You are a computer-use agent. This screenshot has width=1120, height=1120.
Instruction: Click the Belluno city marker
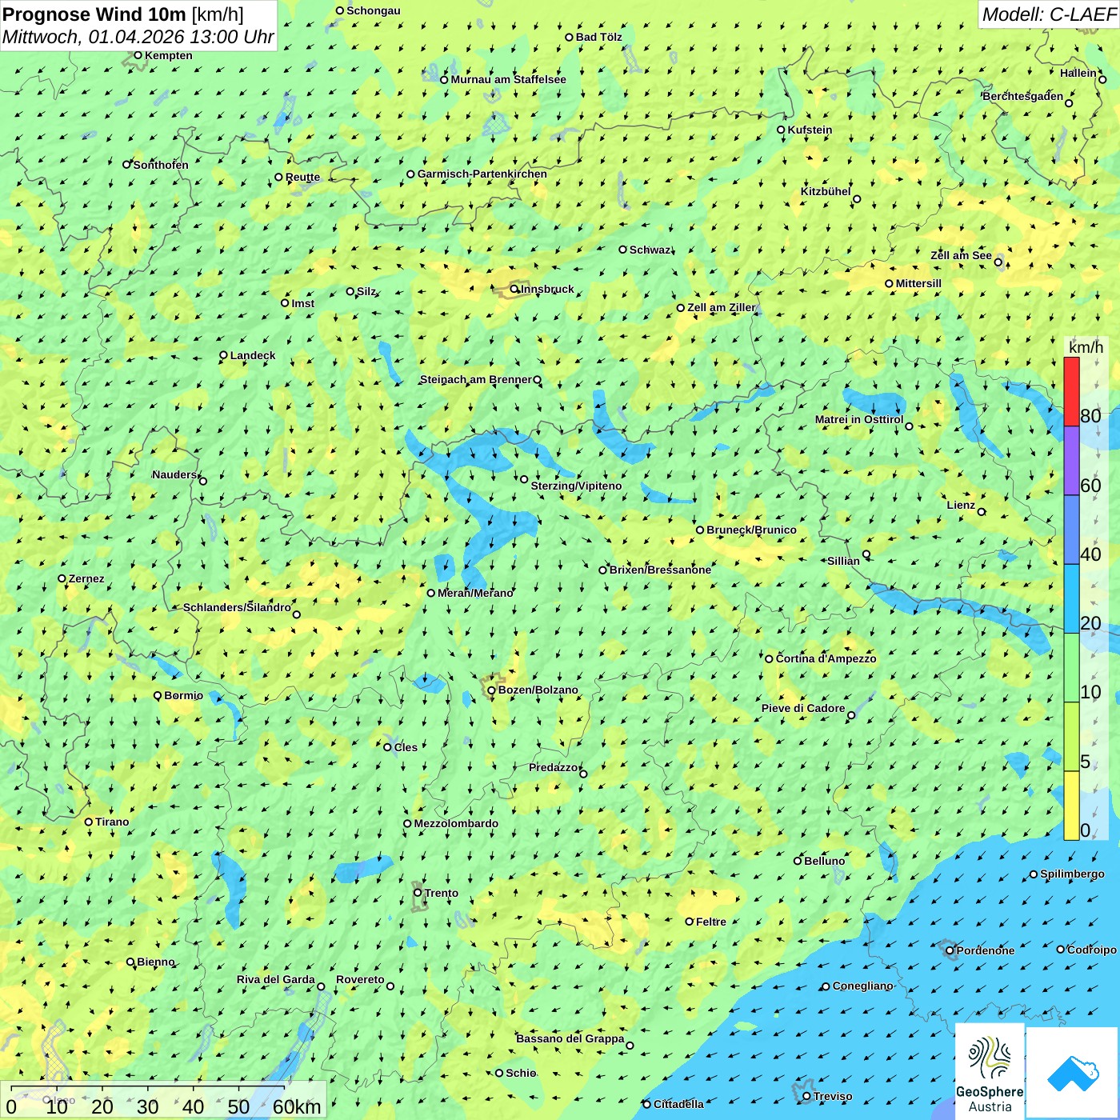797,861
